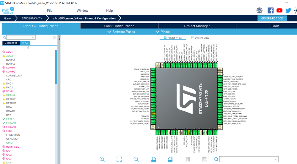Click the horizontal split view icon
The width and height of the screenshot is (297, 164).
pyautogui.click(x=204, y=159)
